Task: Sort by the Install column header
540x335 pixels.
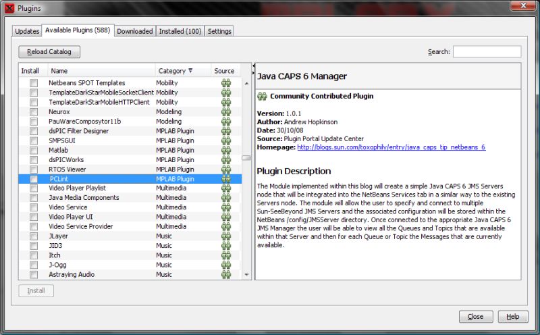Action: click(33, 71)
